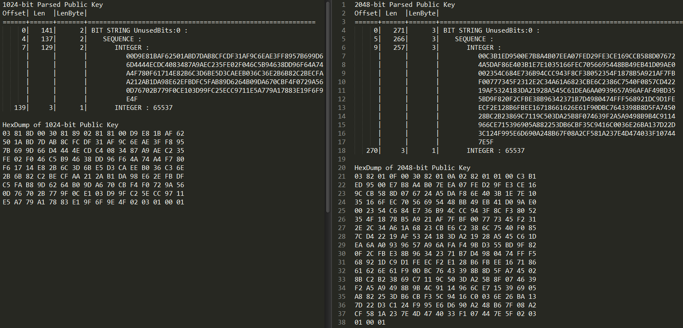Click 'BIT STRING UnusedBits:0' in left pane
This screenshot has width=683, height=328.
point(136,30)
